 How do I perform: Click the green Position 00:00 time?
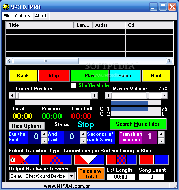[x=52, y=116]
